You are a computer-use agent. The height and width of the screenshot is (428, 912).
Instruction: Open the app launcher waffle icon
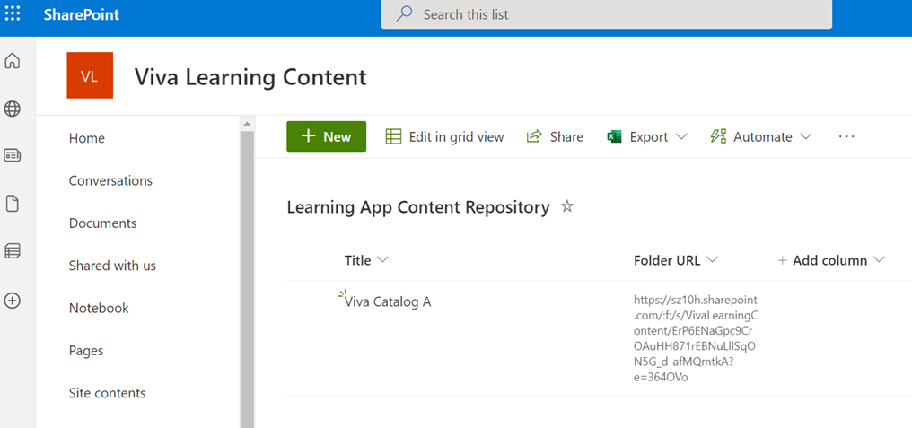pyautogui.click(x=13, y=14)
